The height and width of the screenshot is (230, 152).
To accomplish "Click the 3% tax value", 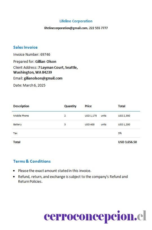I will tap(120, 133).
